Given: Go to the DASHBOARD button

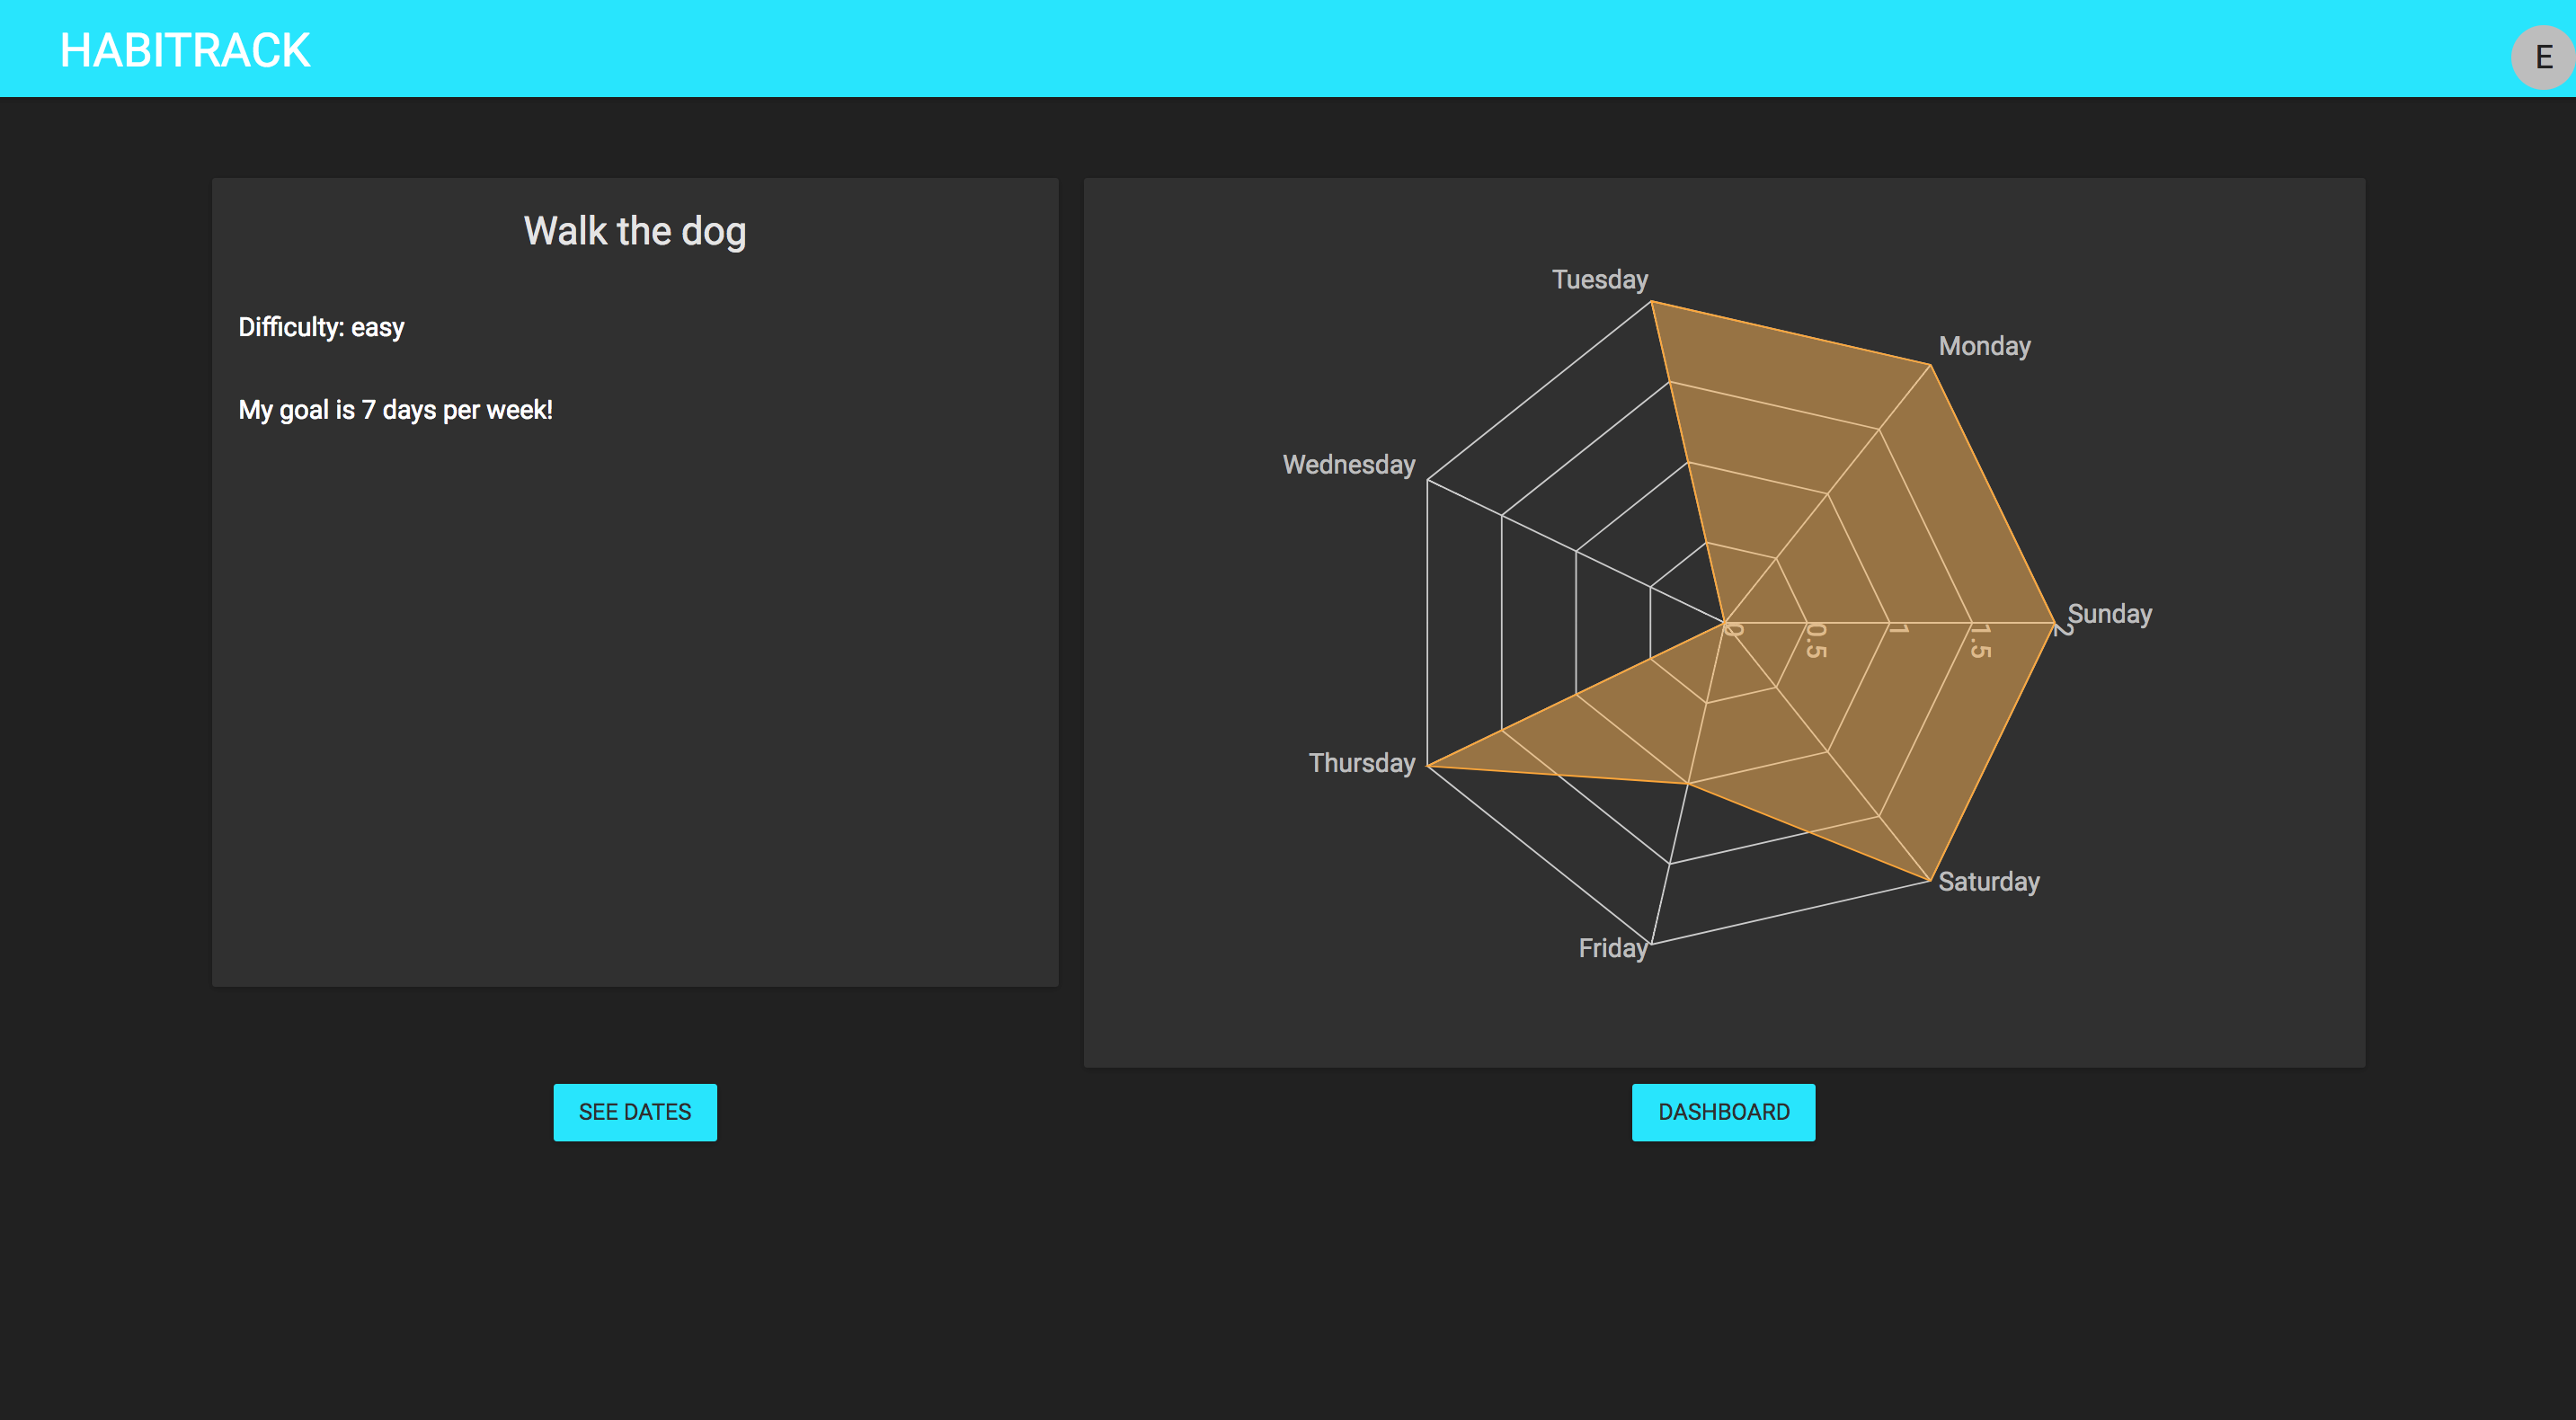Looking at the screenshot, I should pos(1723,1112).
